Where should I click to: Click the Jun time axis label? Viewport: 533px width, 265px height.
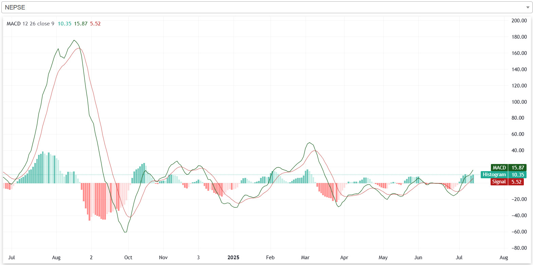click(x=418, y=258)
